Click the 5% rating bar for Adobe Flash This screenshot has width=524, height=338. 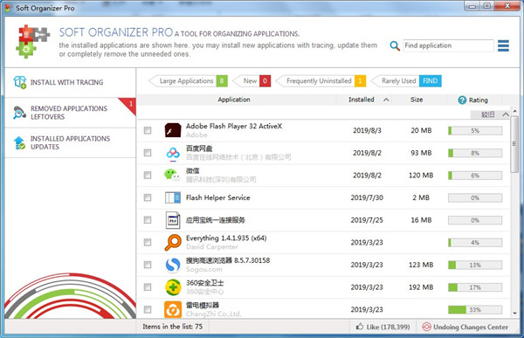click(475, 131)
